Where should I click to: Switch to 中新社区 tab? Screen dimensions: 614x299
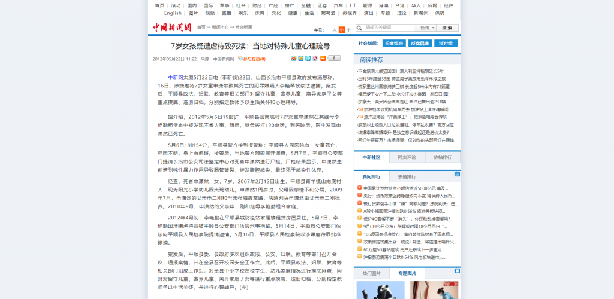click(x=372, y=157)
